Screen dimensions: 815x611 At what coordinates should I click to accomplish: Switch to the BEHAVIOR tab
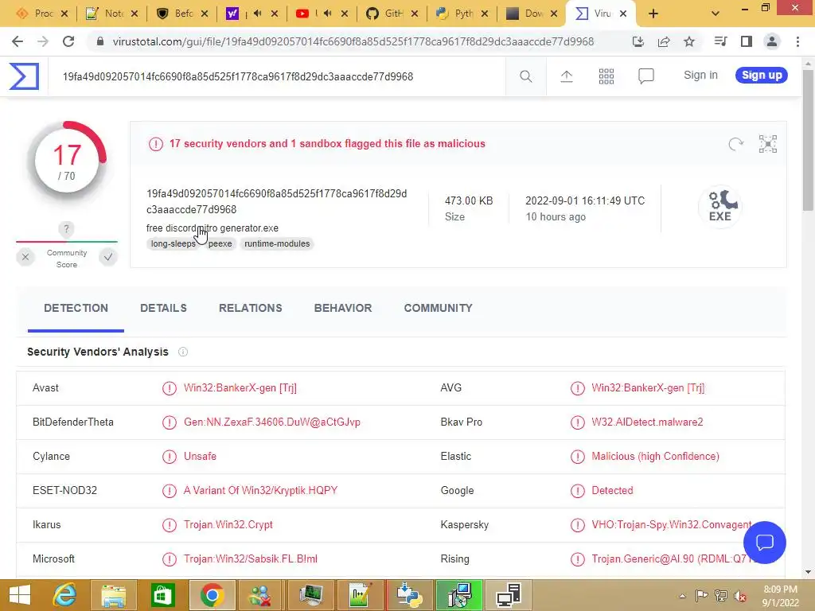click(343, 308)
